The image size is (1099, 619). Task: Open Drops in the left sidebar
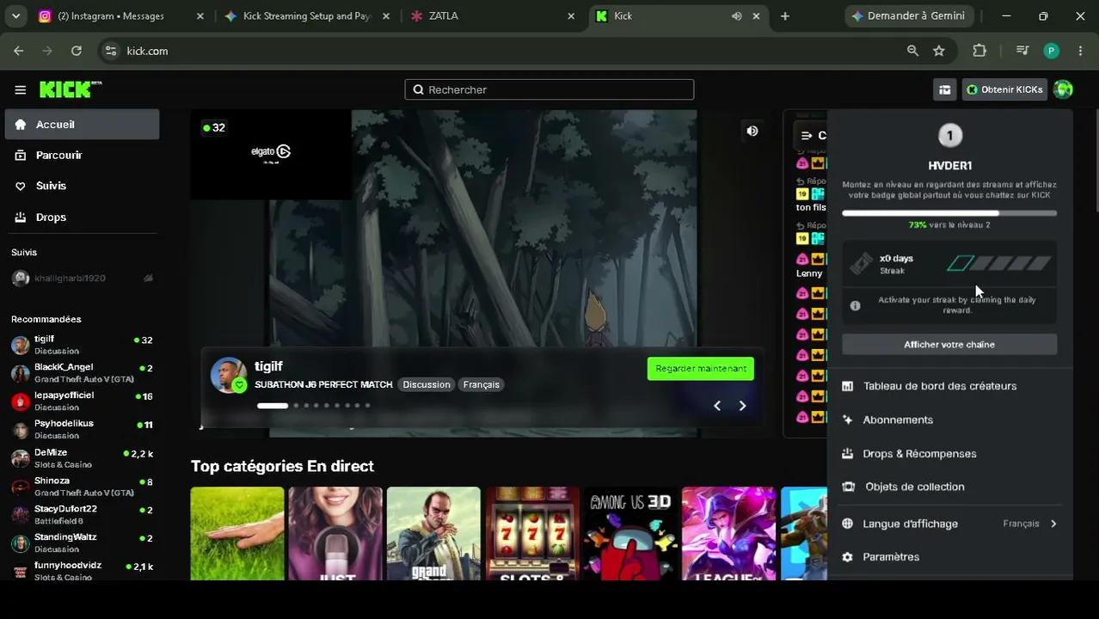click(83, 218)
